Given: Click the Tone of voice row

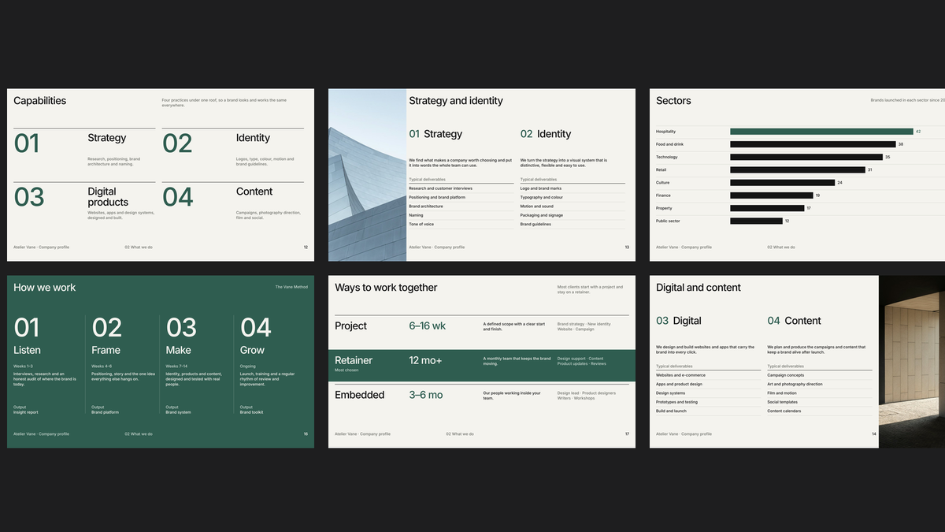Looking at the screenshot, I should (461, 224).
